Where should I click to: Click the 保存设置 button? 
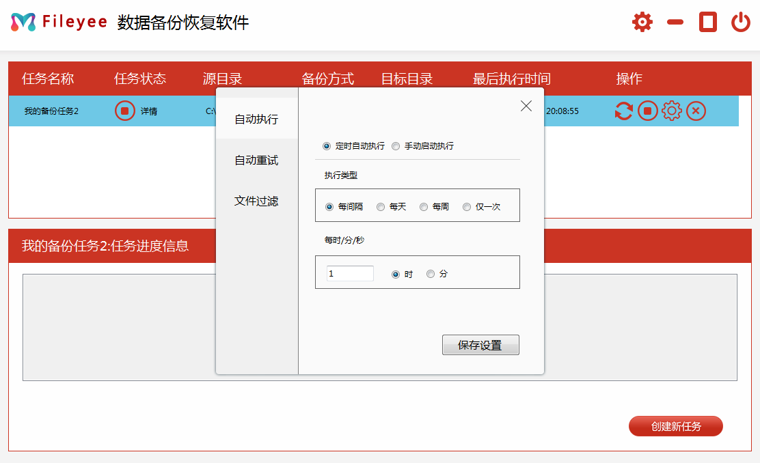pyautogui.click(x=480, y=346)
